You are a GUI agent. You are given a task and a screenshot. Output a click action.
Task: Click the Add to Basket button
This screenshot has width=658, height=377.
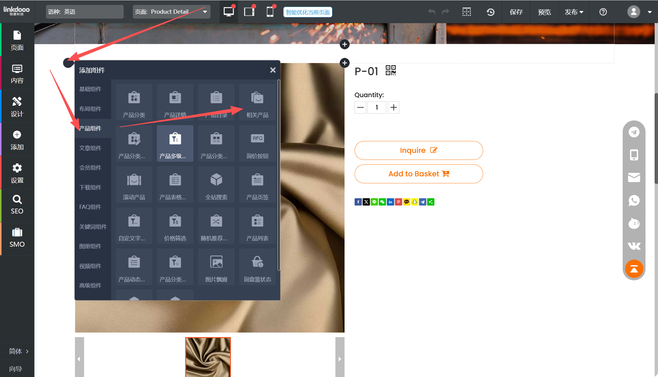click(419, 174)
